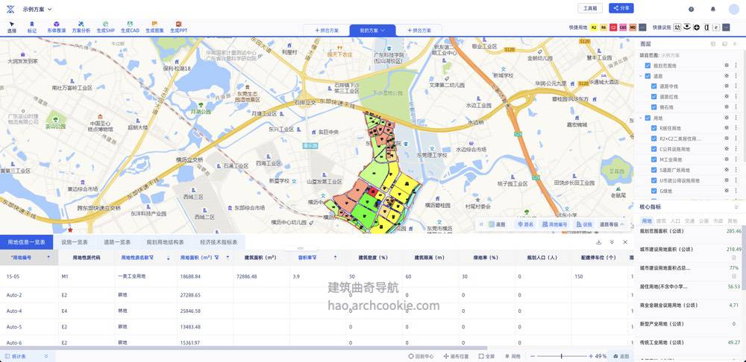Image resolution: width=746 pixels, height=362 pixels.
Task: Hide 用地 group with eye icon
Action: coord(727,118)
